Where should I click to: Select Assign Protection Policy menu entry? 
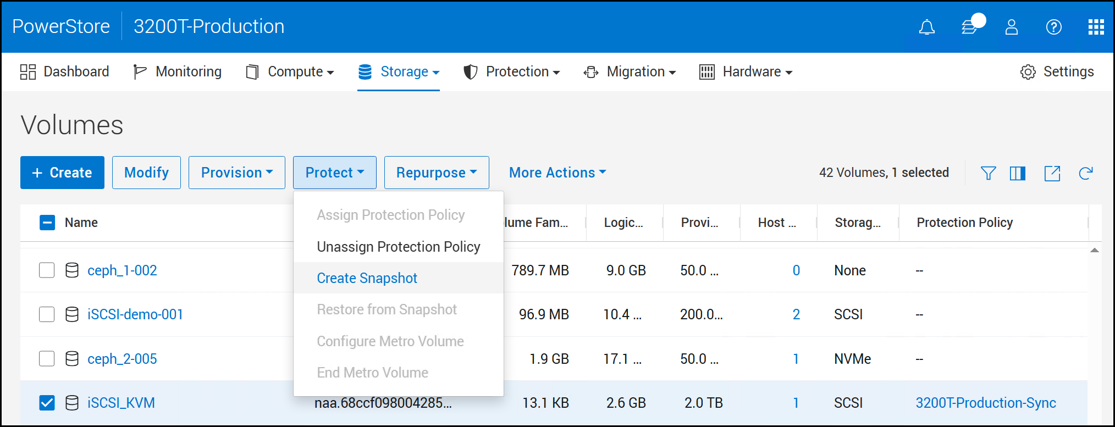[399, 215]
